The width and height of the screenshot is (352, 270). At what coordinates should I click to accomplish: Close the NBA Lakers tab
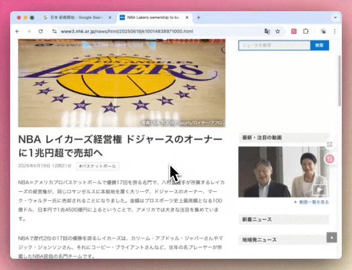(x=187, y=17)
